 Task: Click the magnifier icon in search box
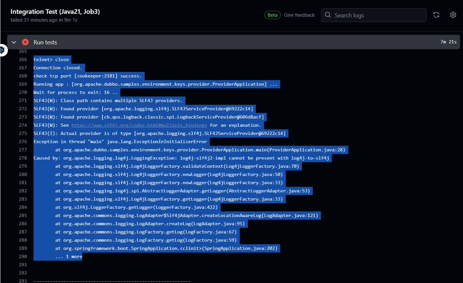click(x=328, y=15)
